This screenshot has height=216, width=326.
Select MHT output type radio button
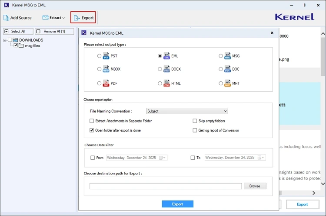pyautogui.click(x=221, y=83)
